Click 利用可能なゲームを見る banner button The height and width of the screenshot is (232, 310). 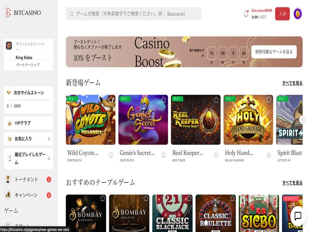274,52
